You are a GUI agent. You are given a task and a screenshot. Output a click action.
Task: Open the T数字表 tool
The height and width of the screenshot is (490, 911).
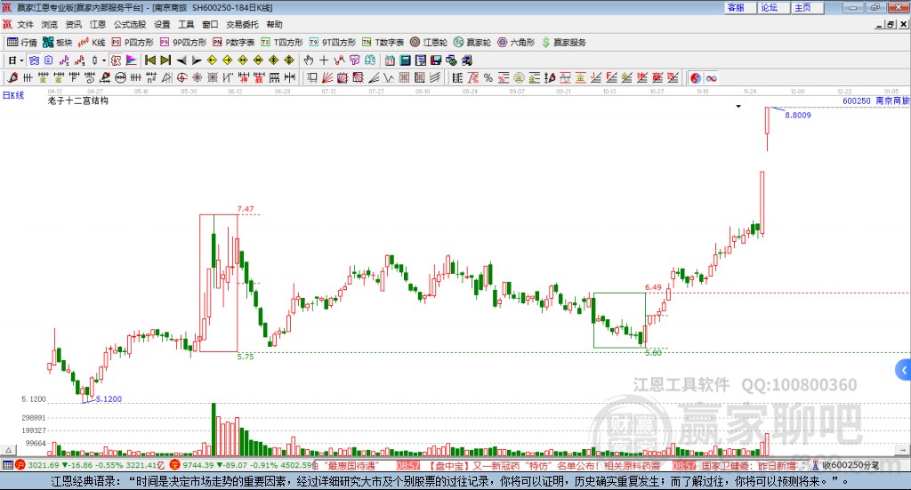[x=383, y=43]
